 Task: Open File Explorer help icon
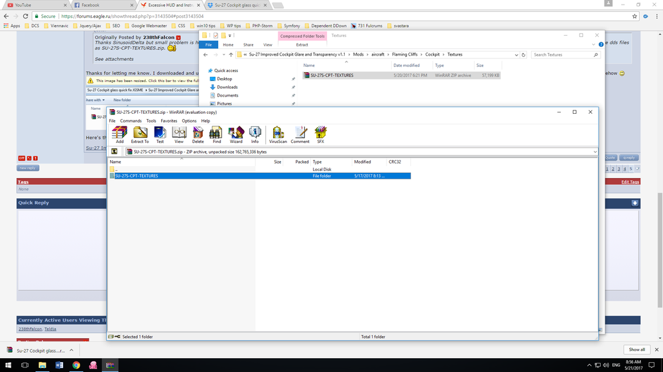(601, 44)
